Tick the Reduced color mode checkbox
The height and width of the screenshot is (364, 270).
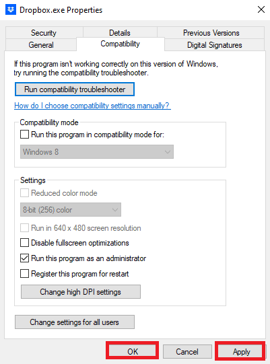[24, 193]
